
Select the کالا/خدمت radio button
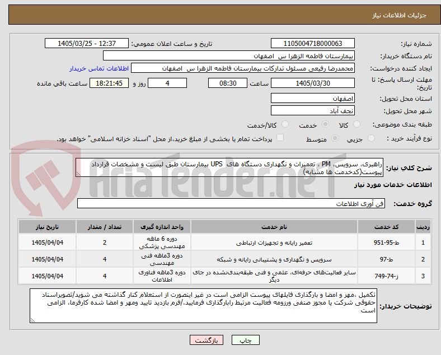pyautogui.click(x=285, y=124)
